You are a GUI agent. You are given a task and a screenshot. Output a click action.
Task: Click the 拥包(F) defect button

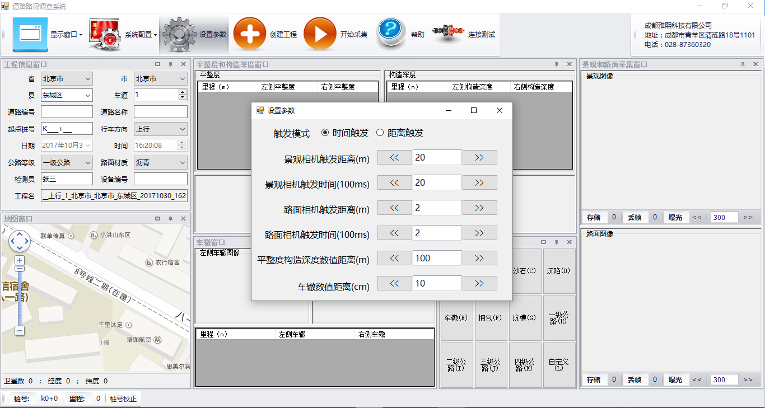(x=491, y=318)
